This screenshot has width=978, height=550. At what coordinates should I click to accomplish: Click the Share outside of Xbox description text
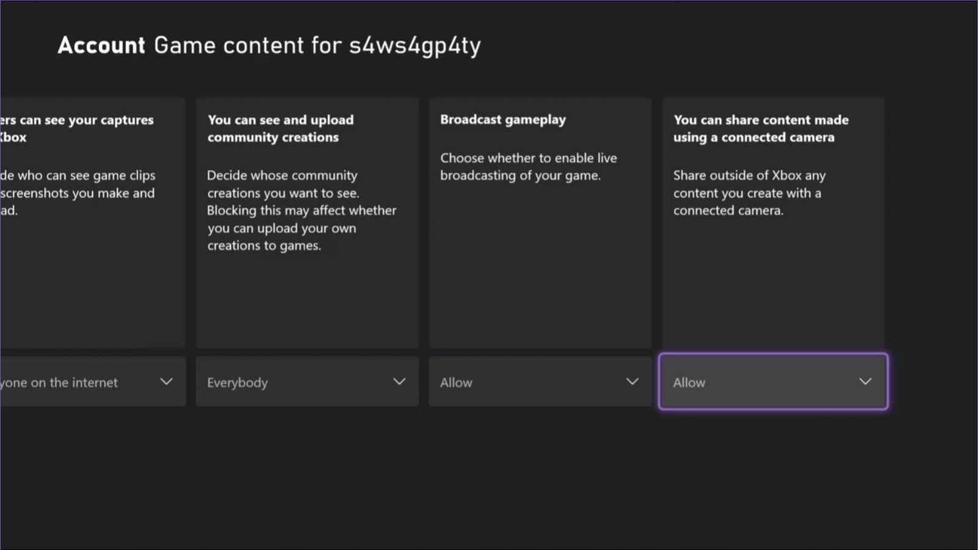(749, 193)
